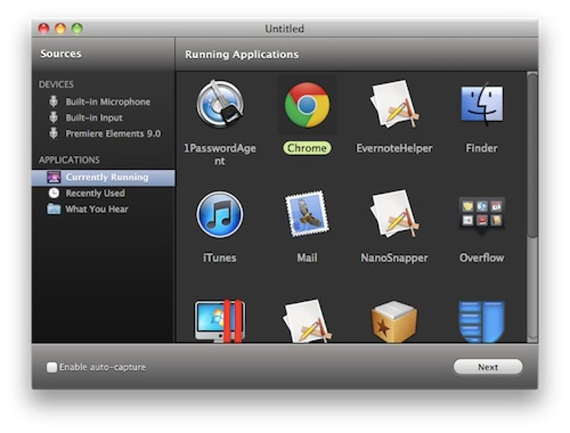Viewport: 570px width, 433px height.
Task: Choose the golden box star icon
Action: pyautogui.click(x=394, y=321)
